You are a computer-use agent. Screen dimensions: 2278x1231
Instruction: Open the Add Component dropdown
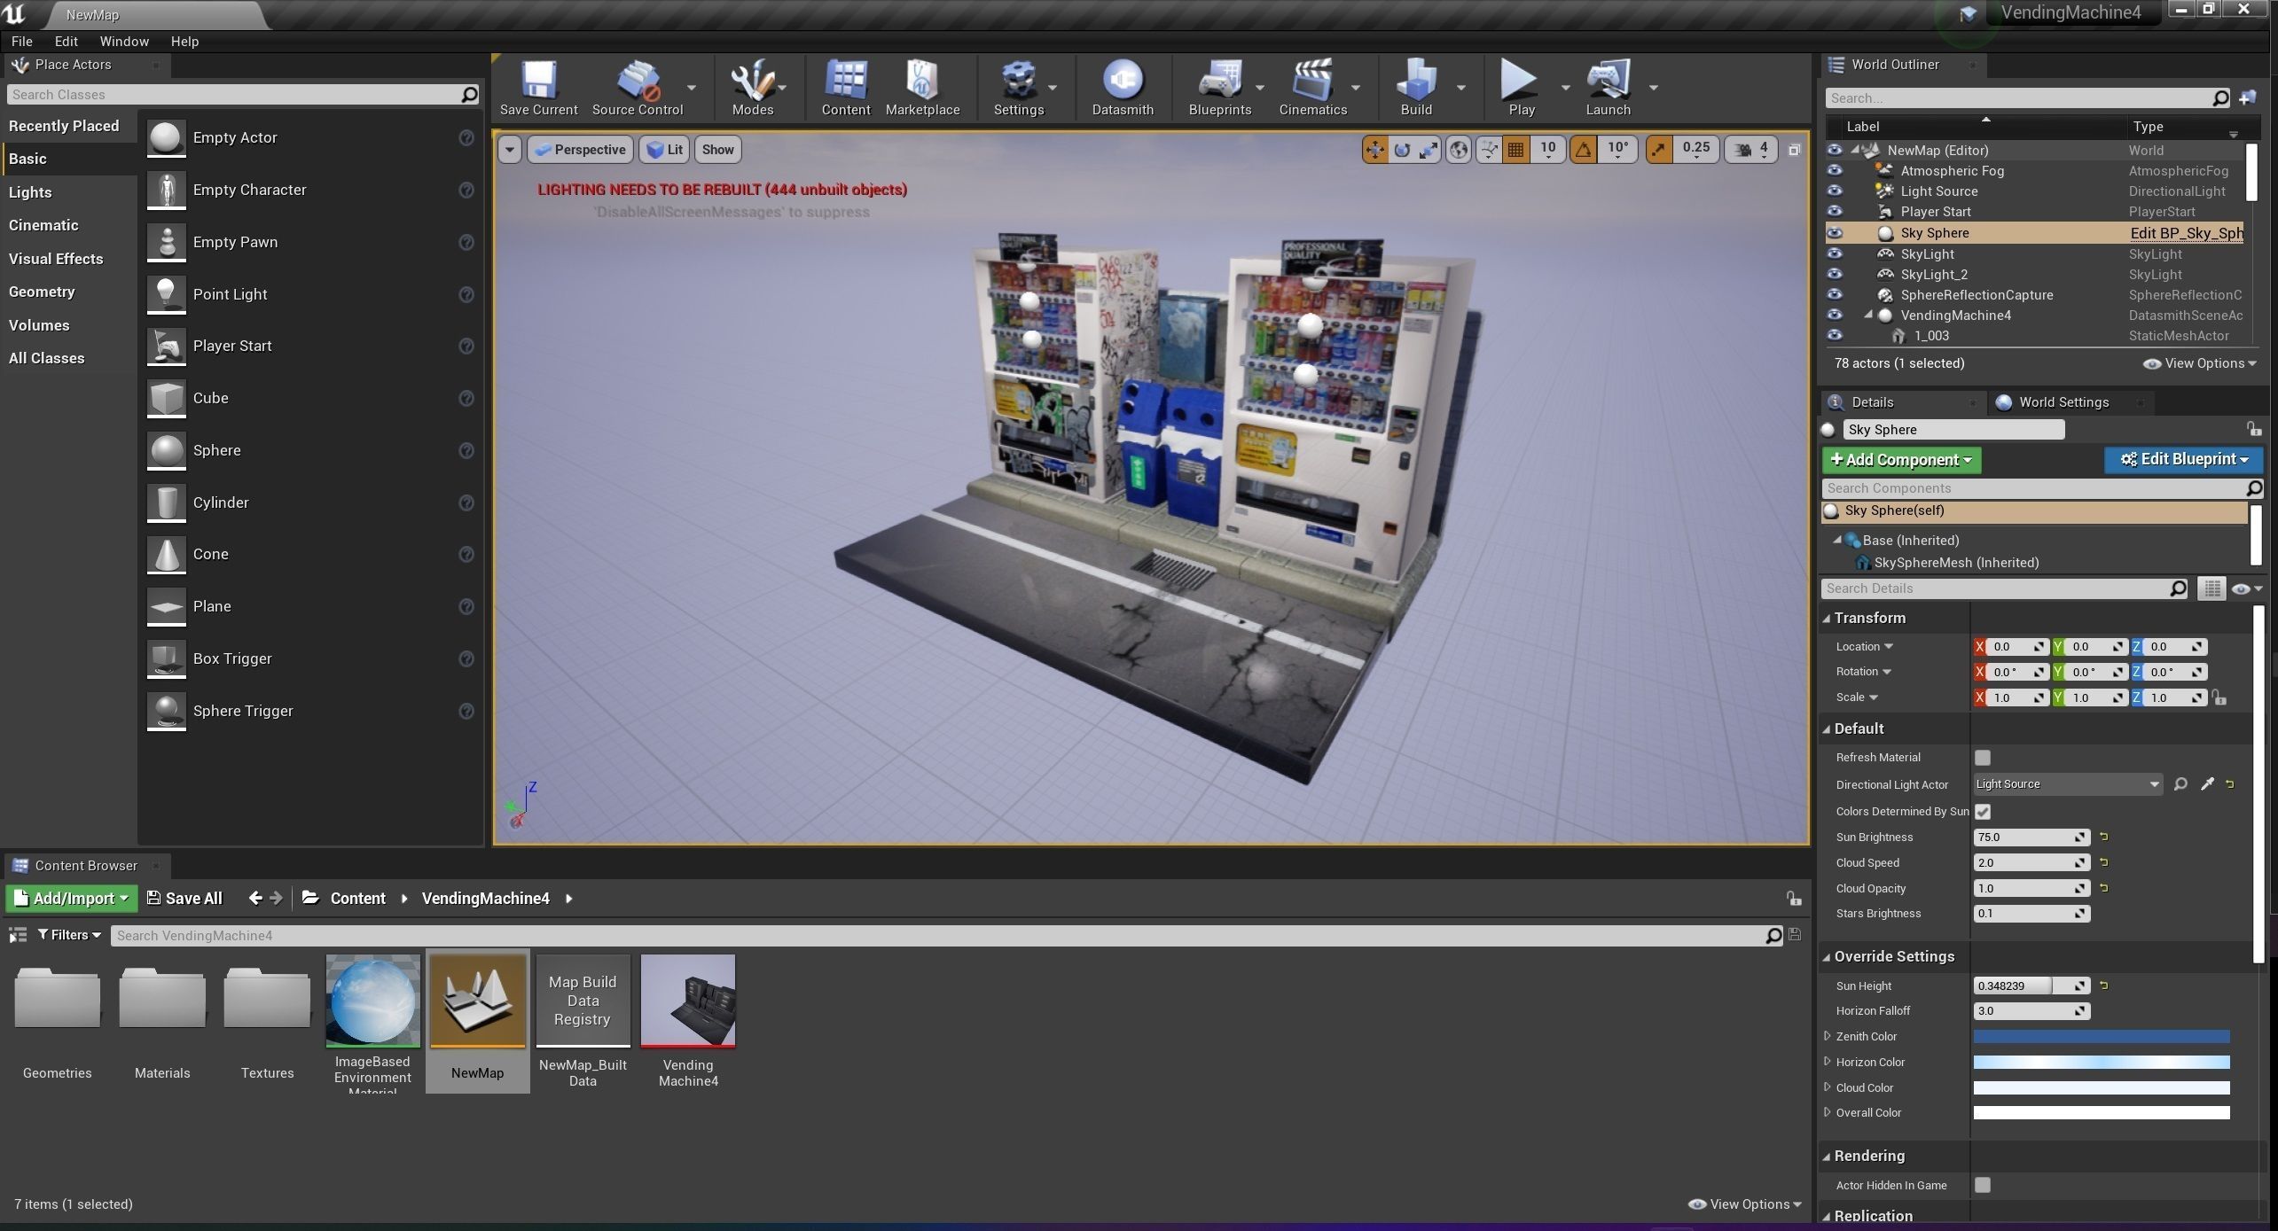1900,460
